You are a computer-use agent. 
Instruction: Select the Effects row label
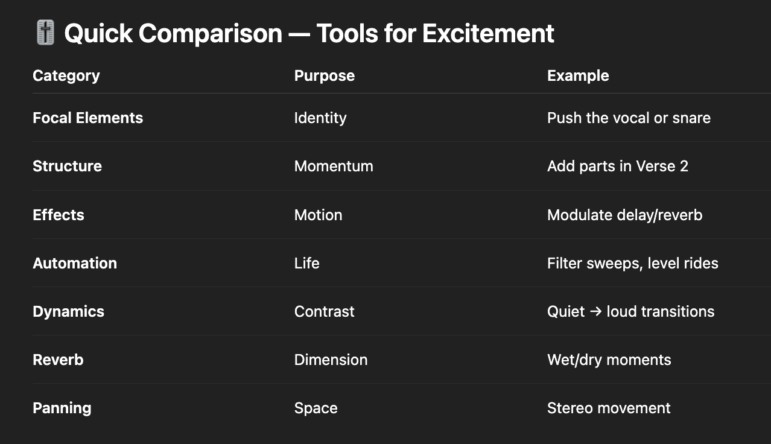coord(59,215)
